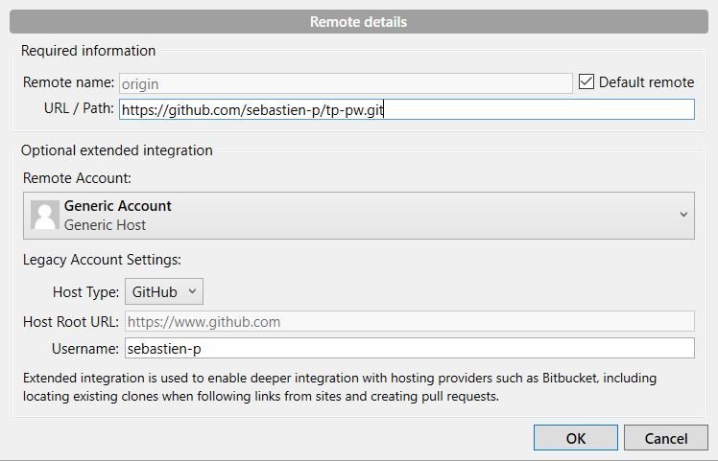Viewport: 718px width, 461px height.
Task: Click the Optional extended integration label
Action: click(117, 150)
